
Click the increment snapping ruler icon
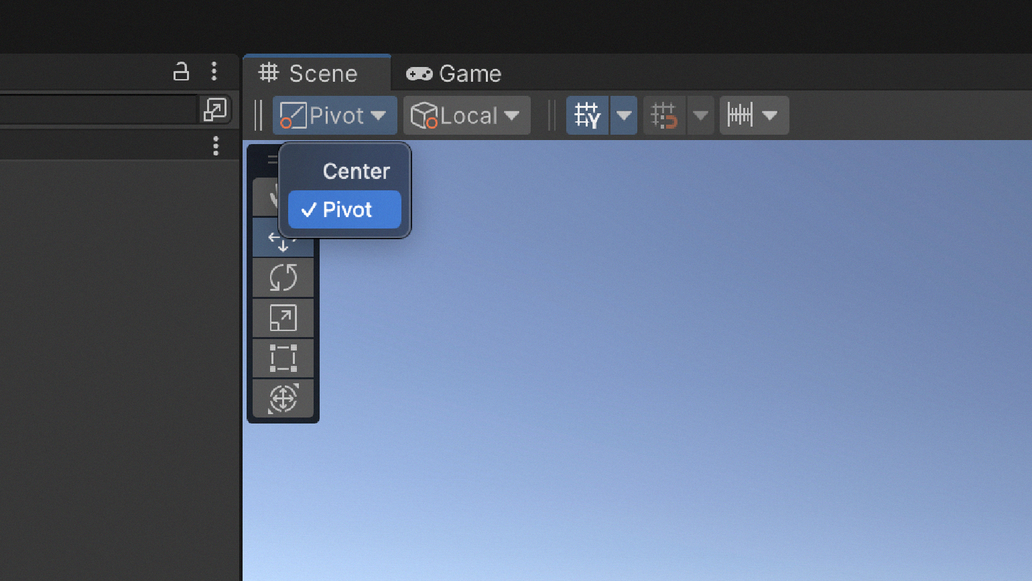tap(740, 115)
